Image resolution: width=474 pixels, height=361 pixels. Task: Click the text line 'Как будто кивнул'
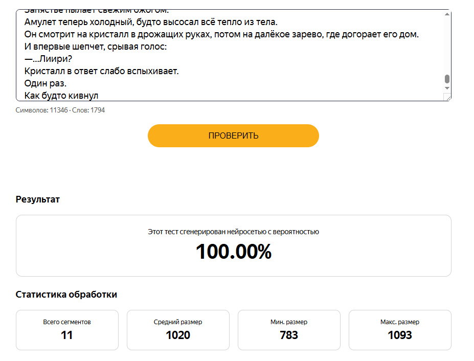61,96
